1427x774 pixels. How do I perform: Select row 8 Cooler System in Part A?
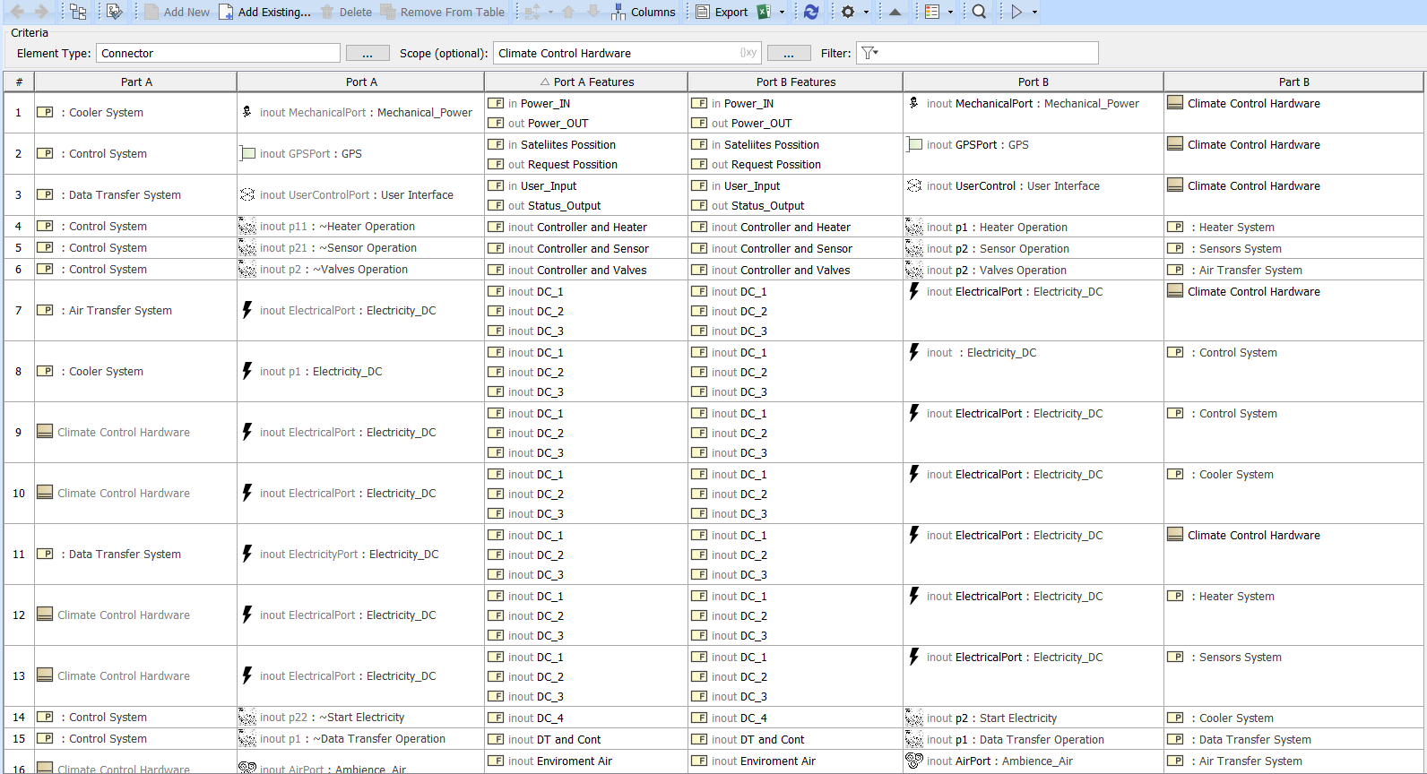[106, 371]
